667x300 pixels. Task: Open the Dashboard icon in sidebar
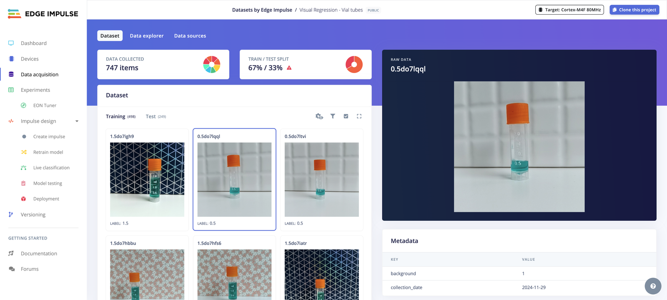click(11, 43)
